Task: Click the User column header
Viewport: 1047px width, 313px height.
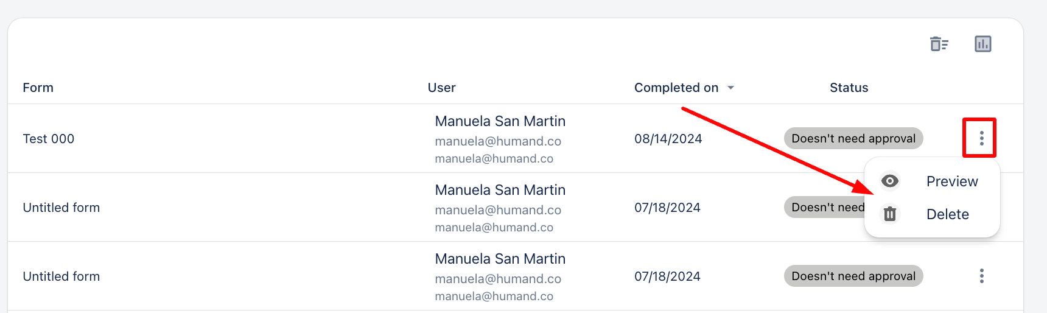Action: (x=441, y=88)
